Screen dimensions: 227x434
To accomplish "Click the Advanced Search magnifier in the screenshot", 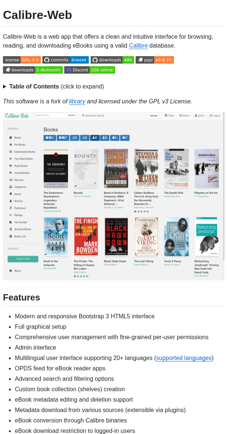I will tap(83, 115).
